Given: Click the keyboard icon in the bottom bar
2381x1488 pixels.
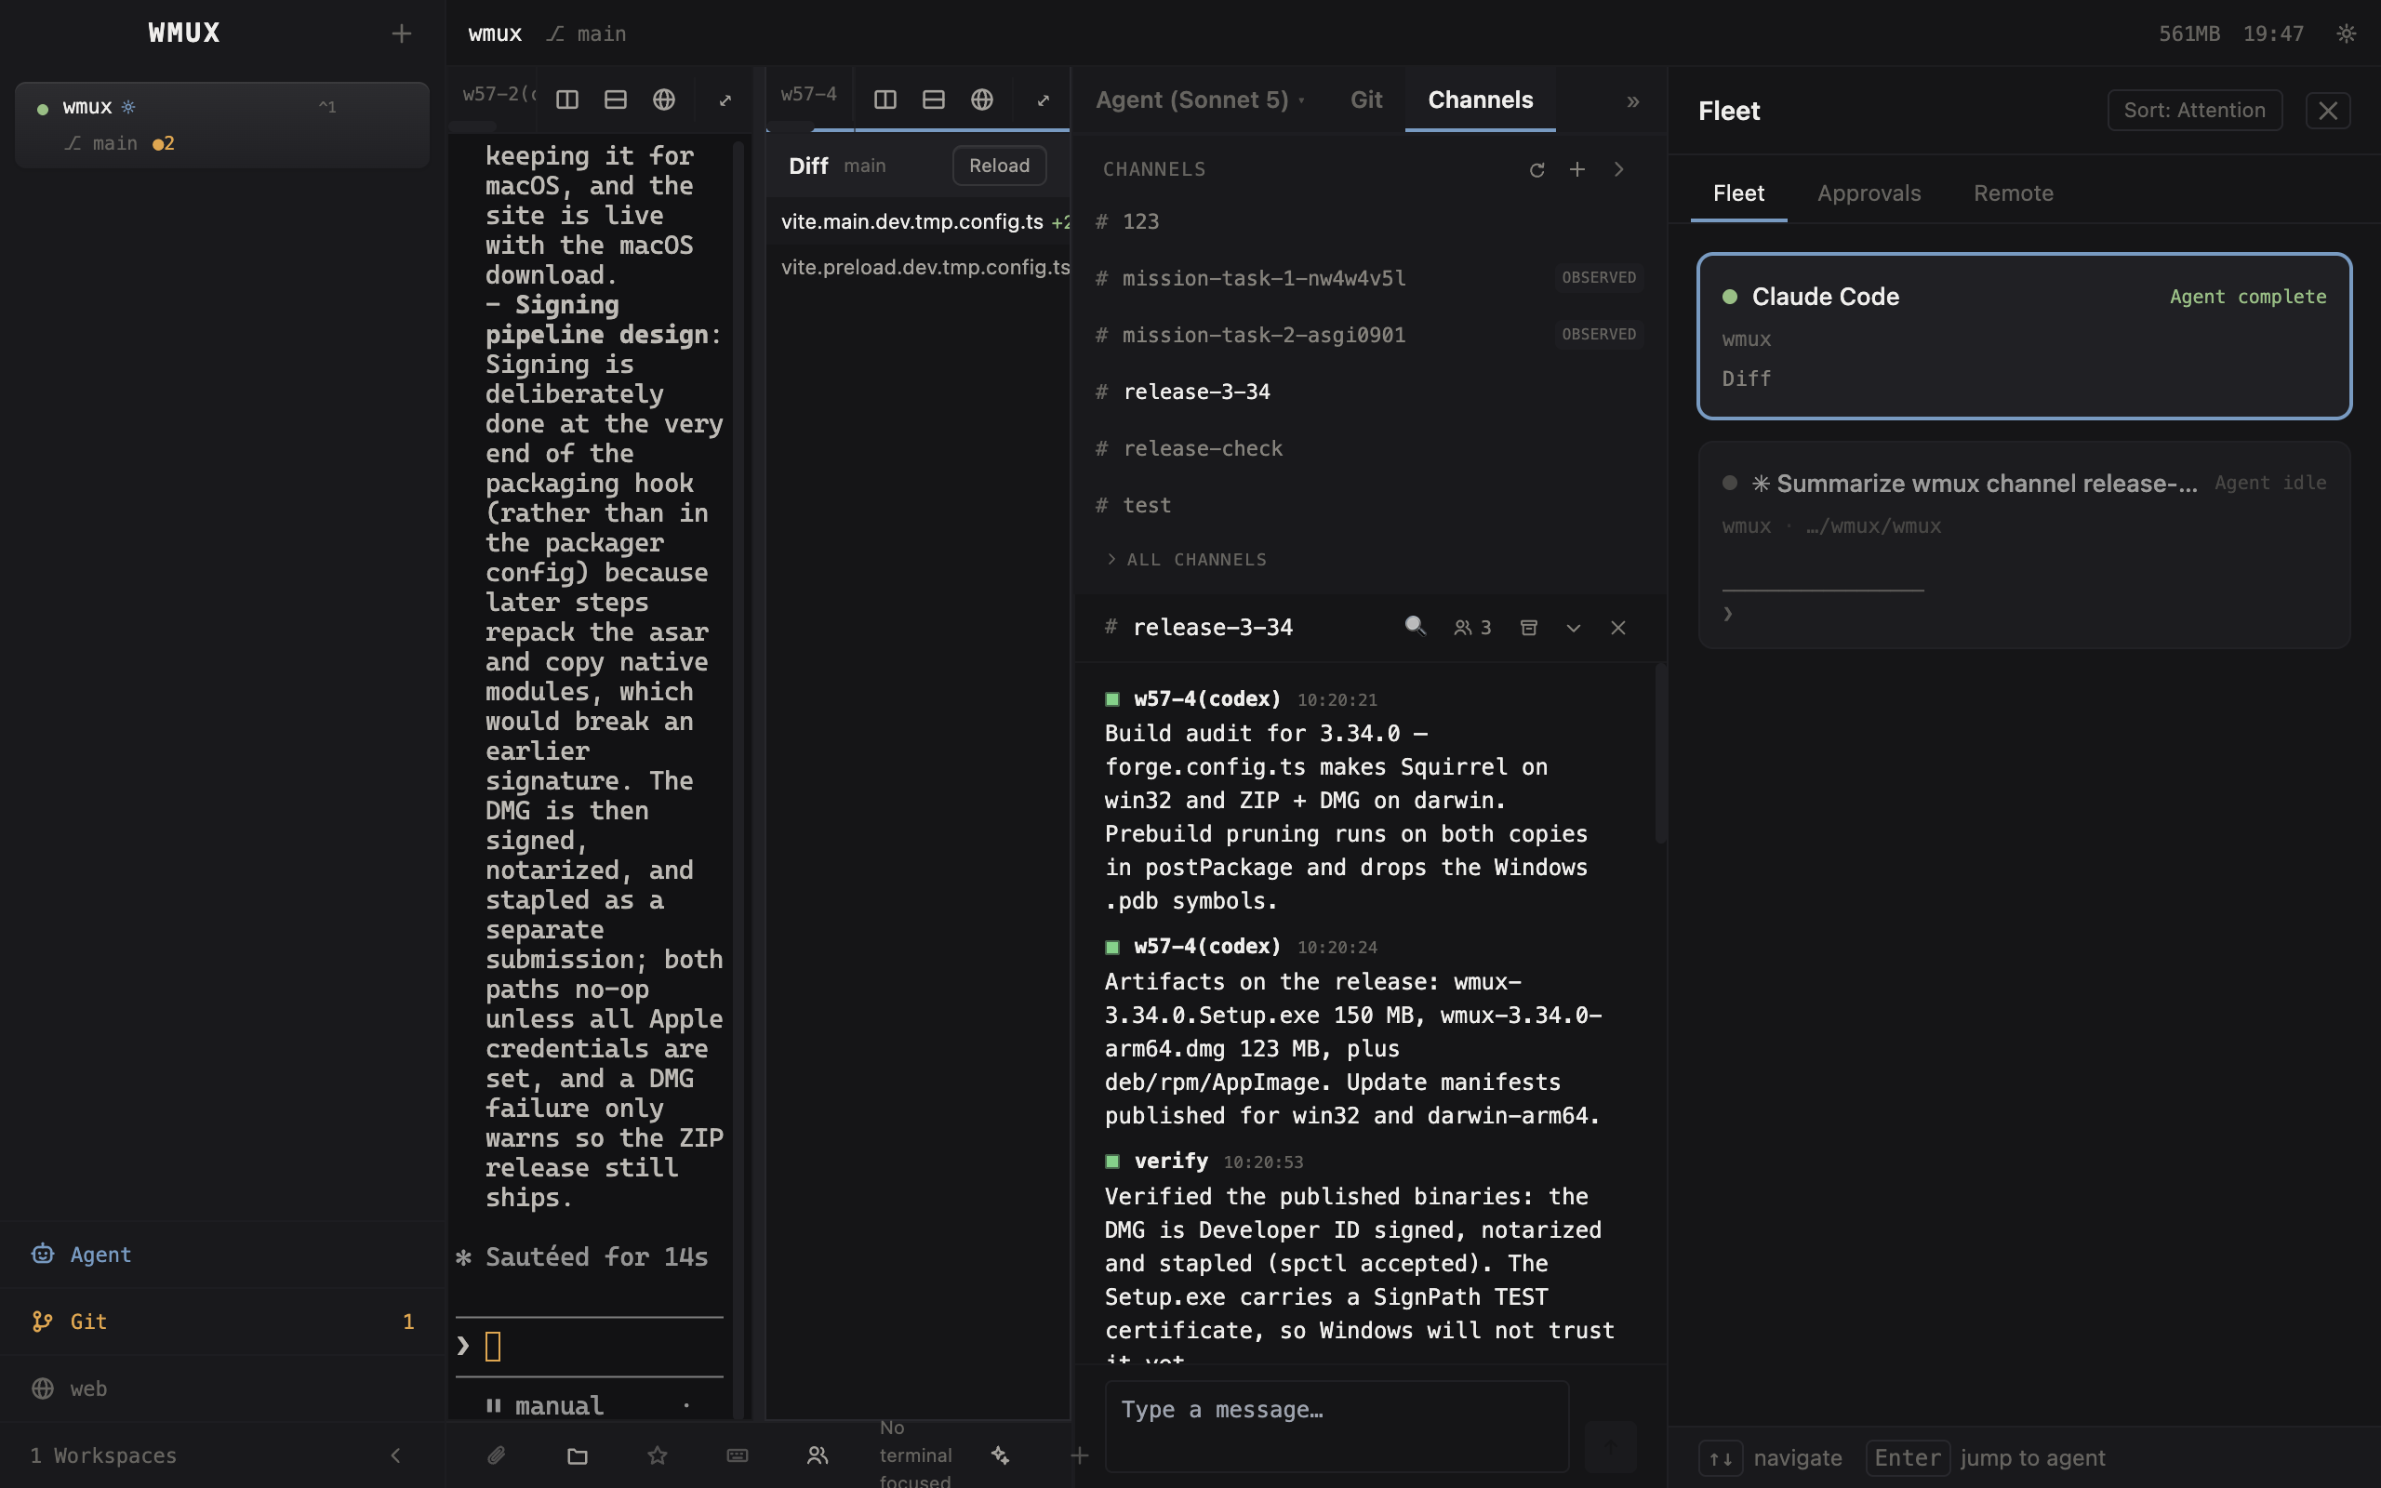Looking at the screenshot, I should pos(737,1455).
